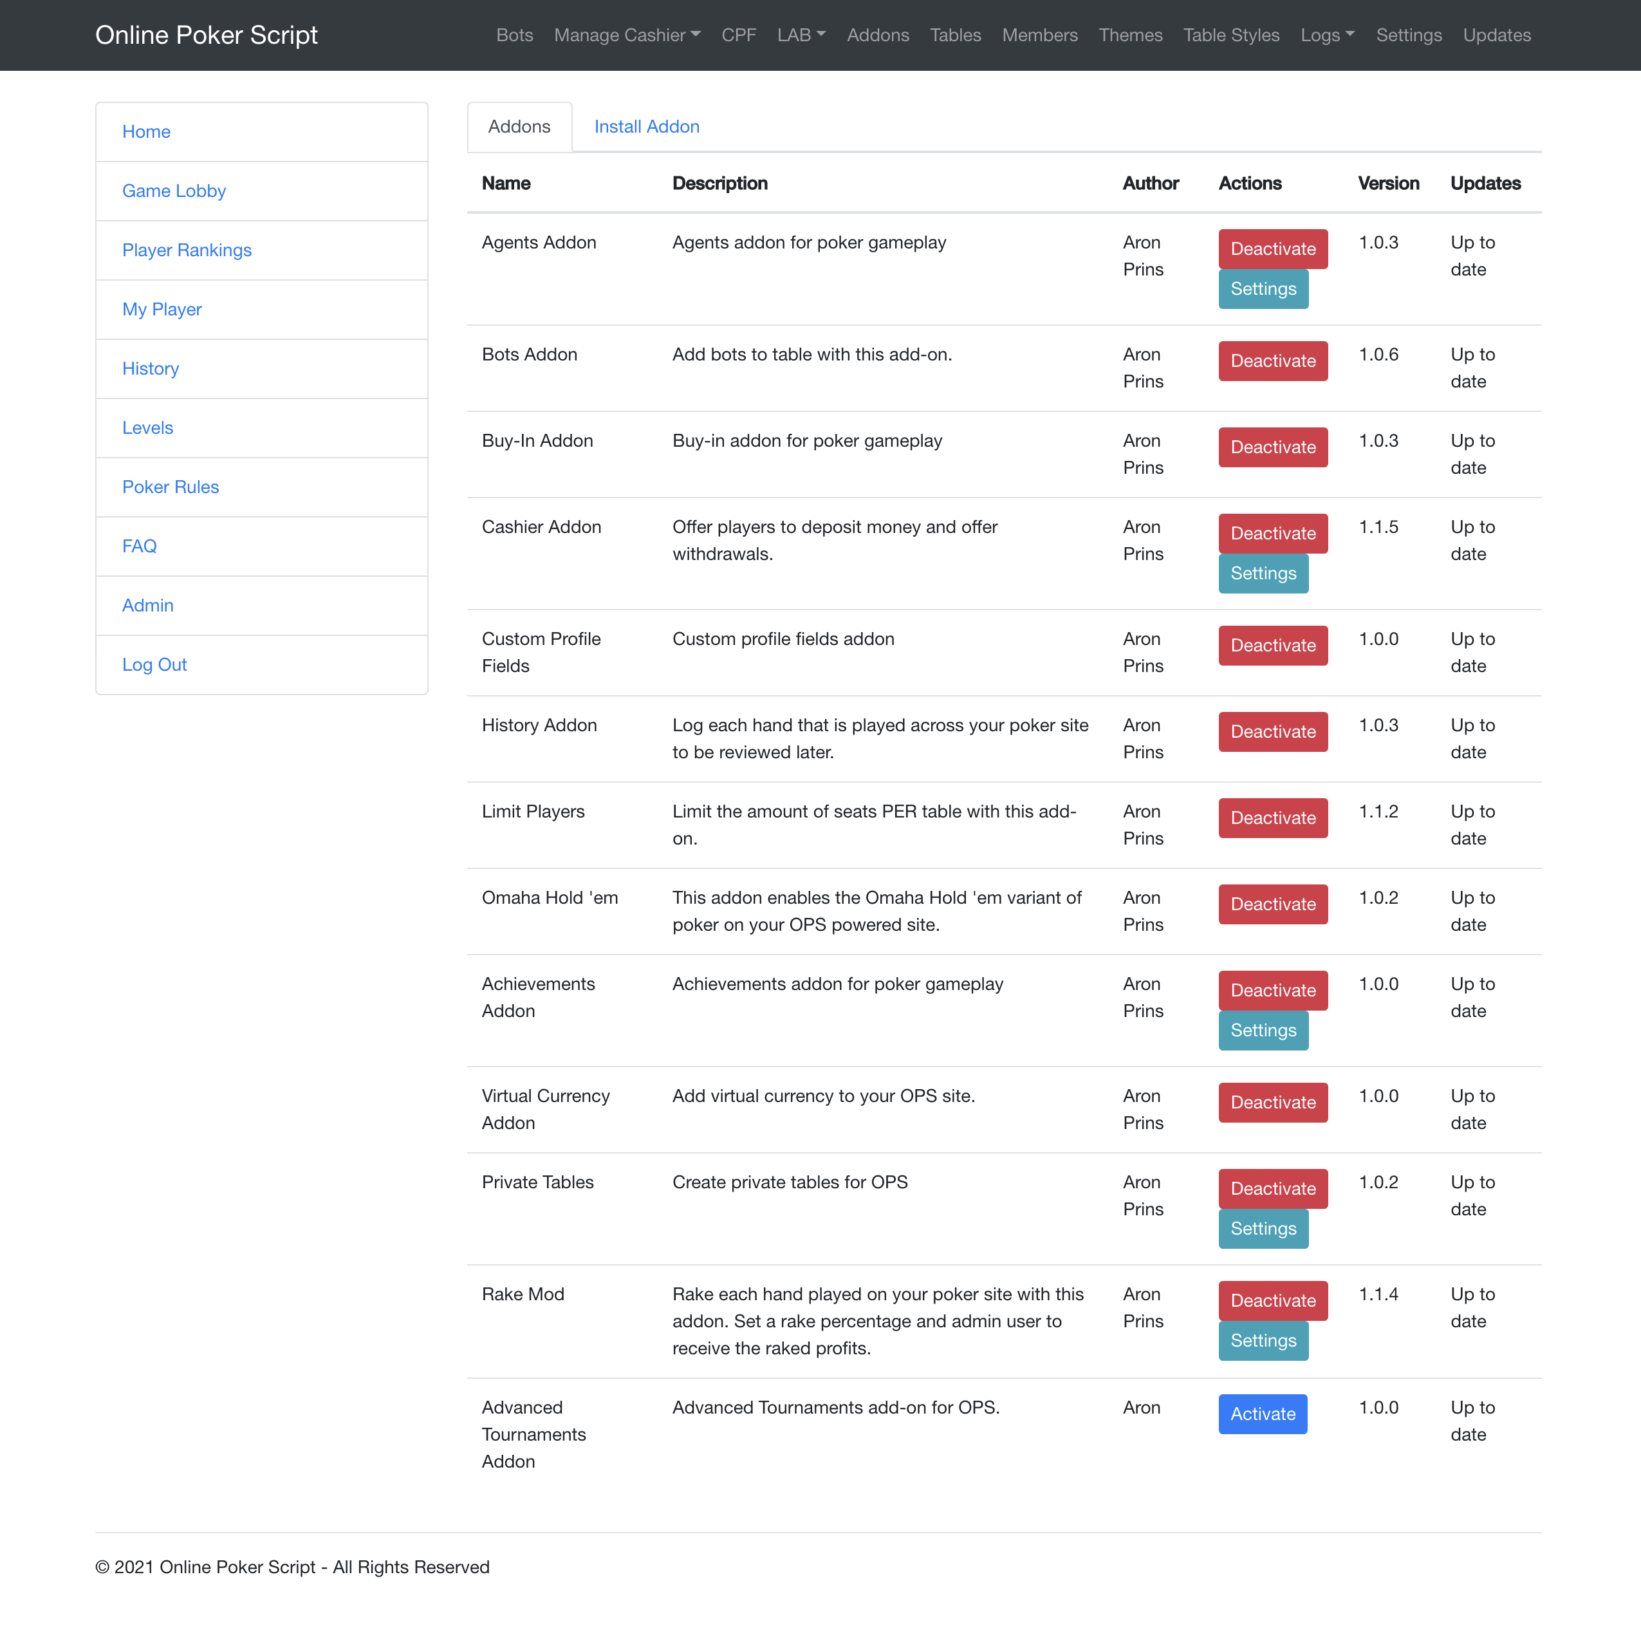
Task: Deactivate the Rake Mod addon
Action: click(1272, 1301)
